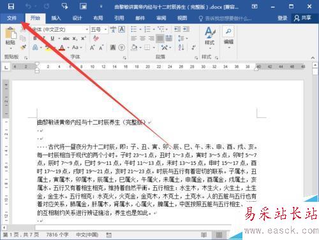This screenshot has height=240, width=319.
Task: Click the Sort A-Z icon
Action: pos(181,47)
